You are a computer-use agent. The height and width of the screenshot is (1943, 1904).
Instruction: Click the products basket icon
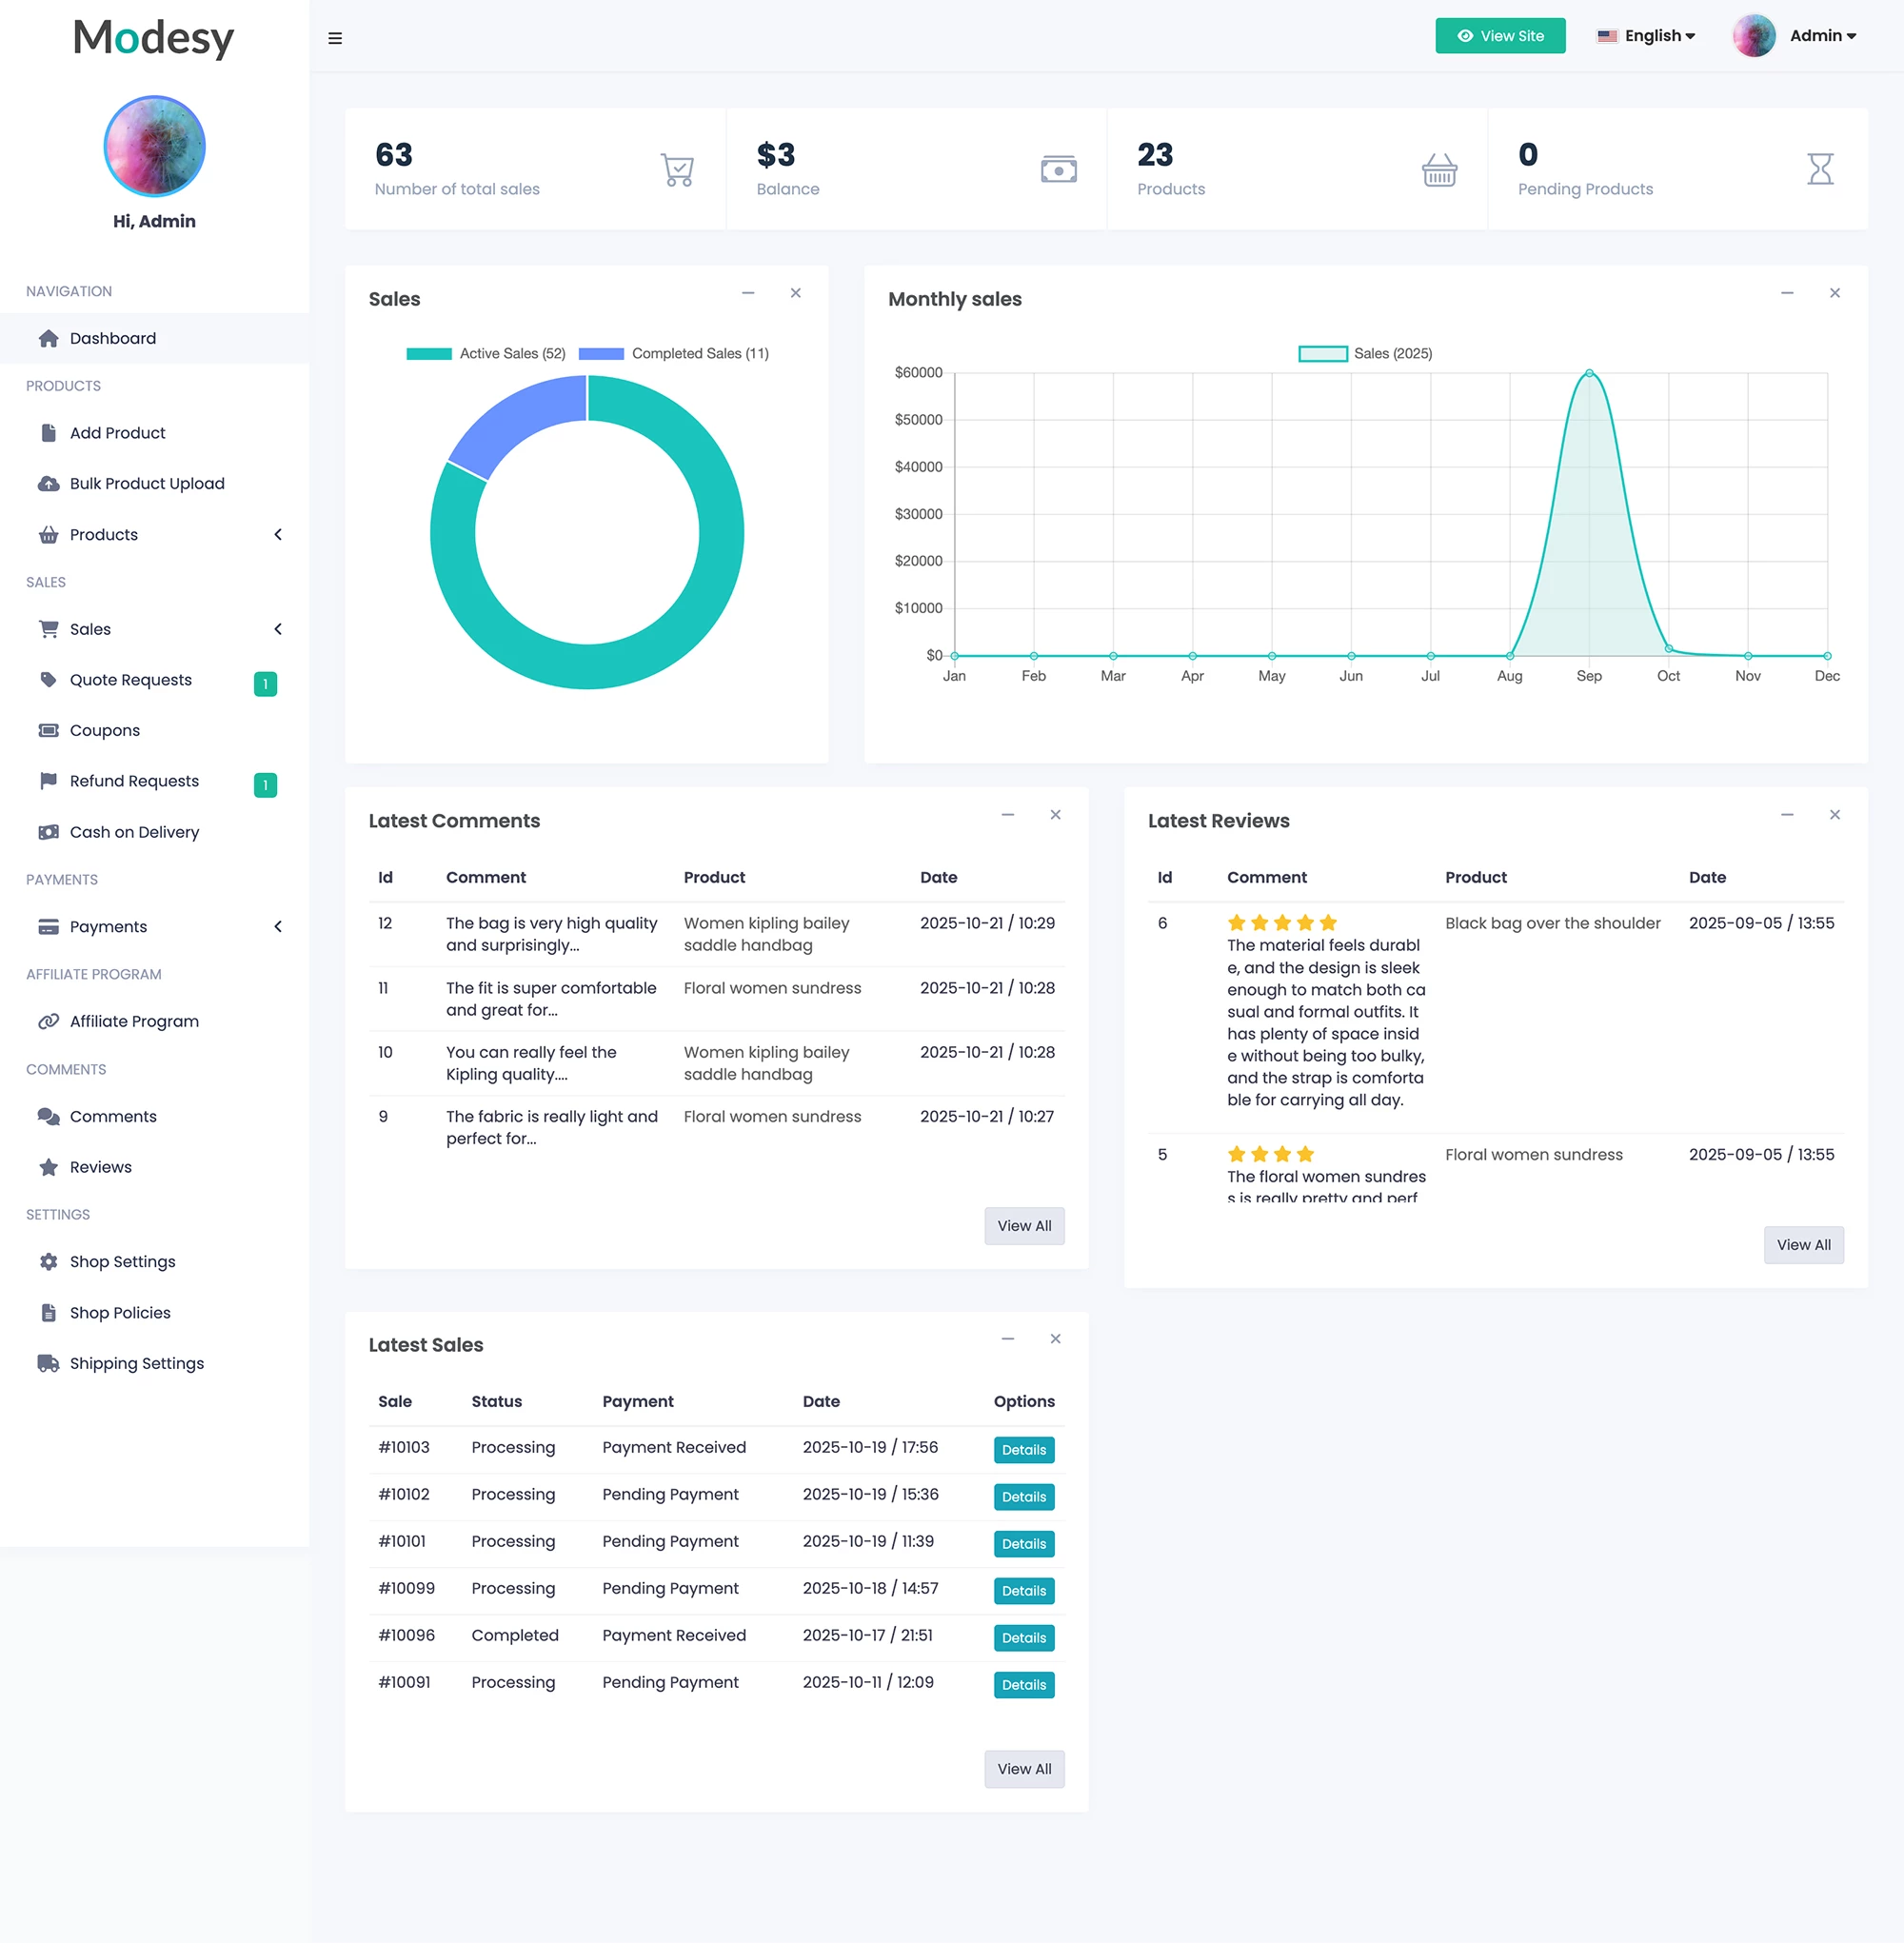point(1439,170)
